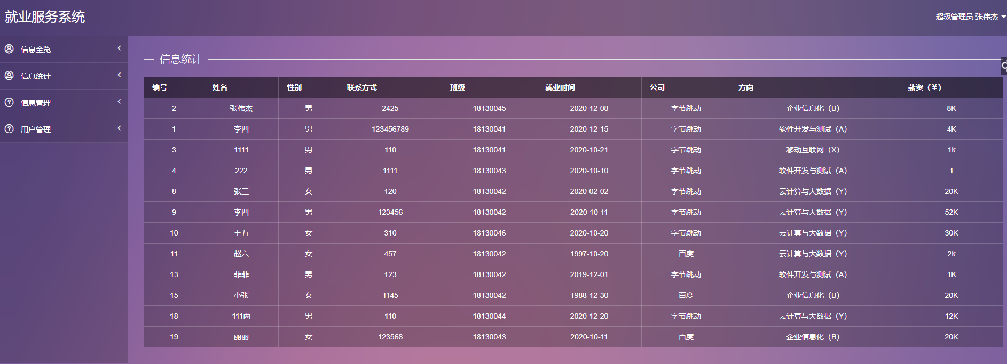Click the salary cell 12K
1007x364 pixels.
click(951, 316)
